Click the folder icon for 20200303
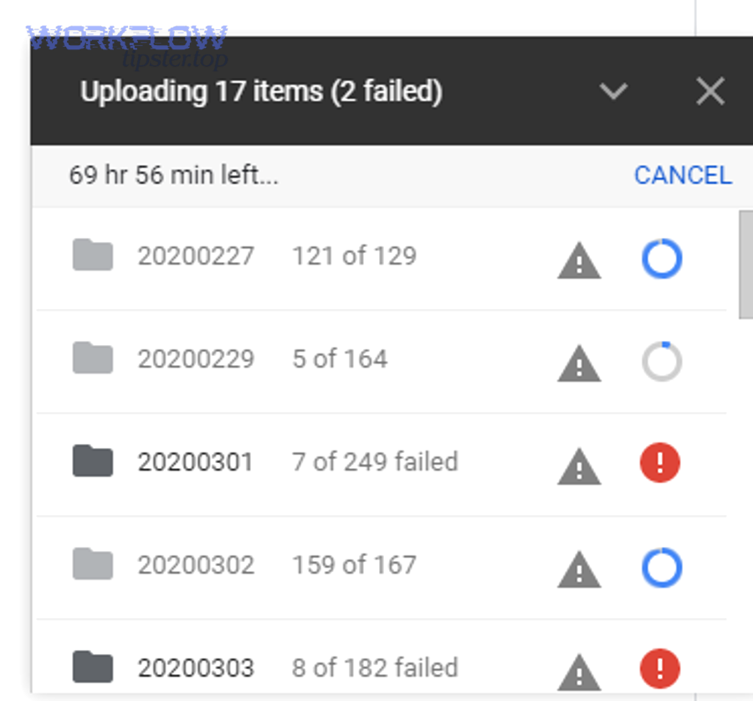Viewport: 753px width, 701px height. (92, 667)
